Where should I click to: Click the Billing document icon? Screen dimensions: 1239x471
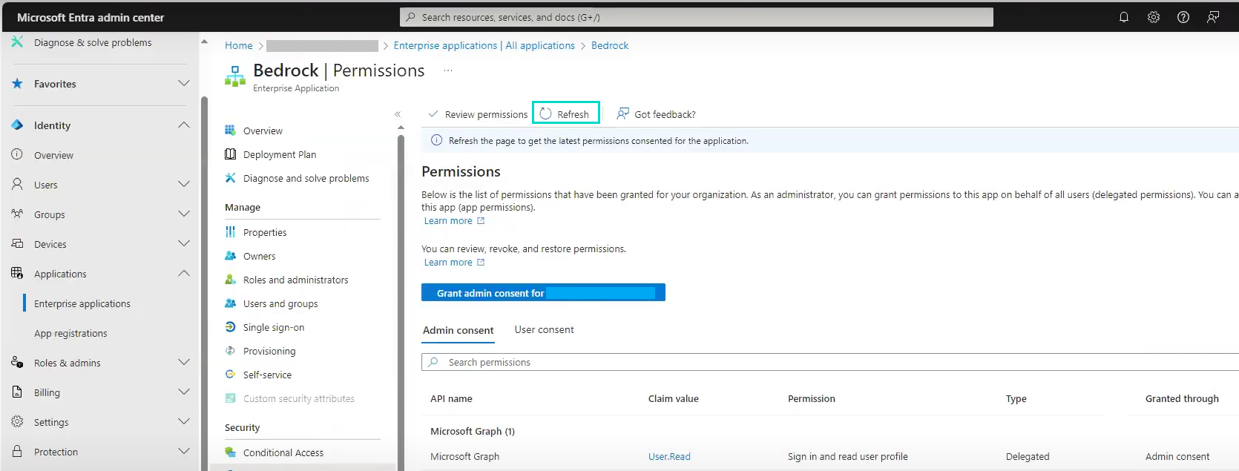pos(17,392)
